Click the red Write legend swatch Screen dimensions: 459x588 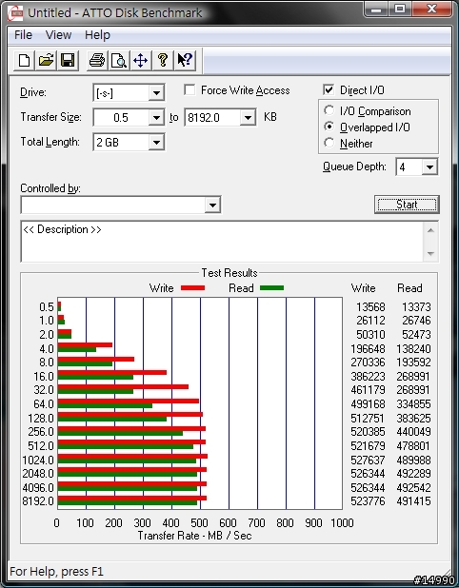(192, 288)
